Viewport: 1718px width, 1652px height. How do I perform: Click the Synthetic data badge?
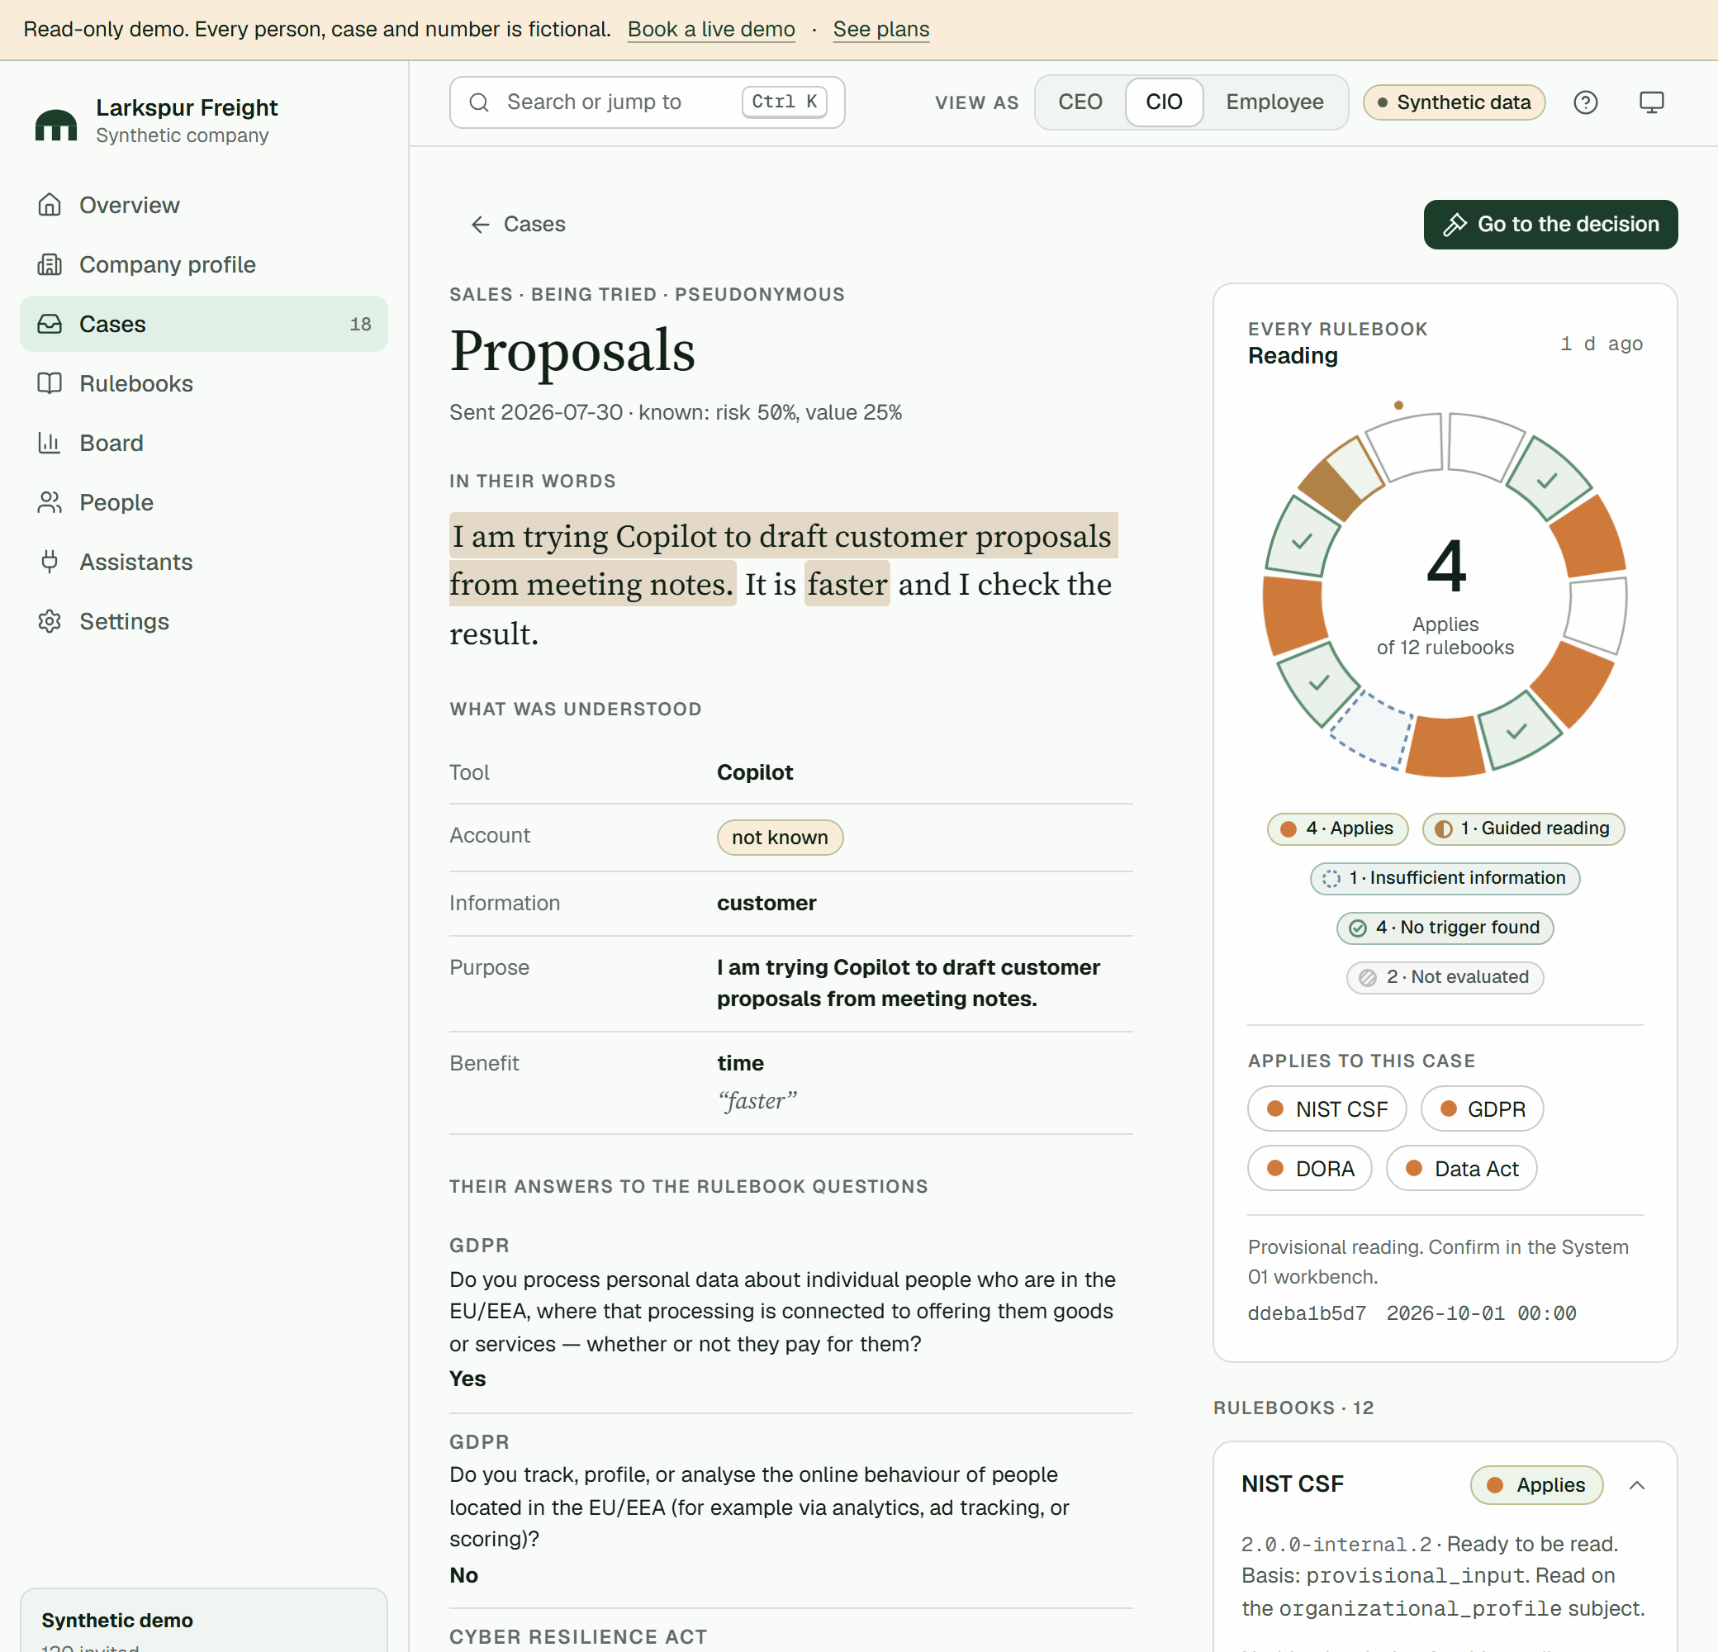pyautogui.click(x=1454, y=102)
